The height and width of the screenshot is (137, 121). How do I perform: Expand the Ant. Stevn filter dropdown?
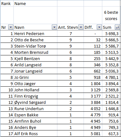pyautogui.click(x=81, y=27)
